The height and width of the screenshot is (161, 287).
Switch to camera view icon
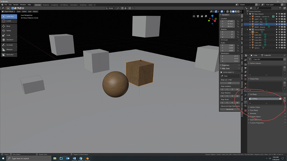198,16
